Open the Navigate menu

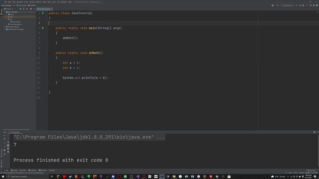tap(20, 2)
